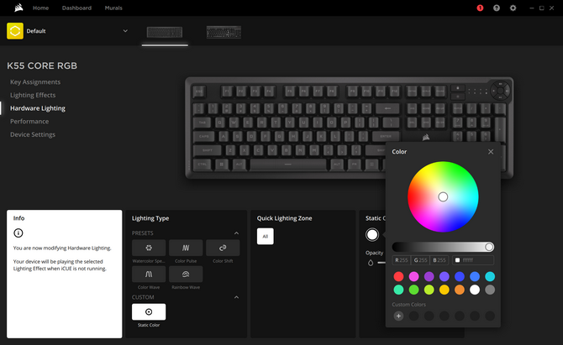Click the Corsair sails logo icon
This screenshot has width=563, height=345.
click(x=18, y=8)
